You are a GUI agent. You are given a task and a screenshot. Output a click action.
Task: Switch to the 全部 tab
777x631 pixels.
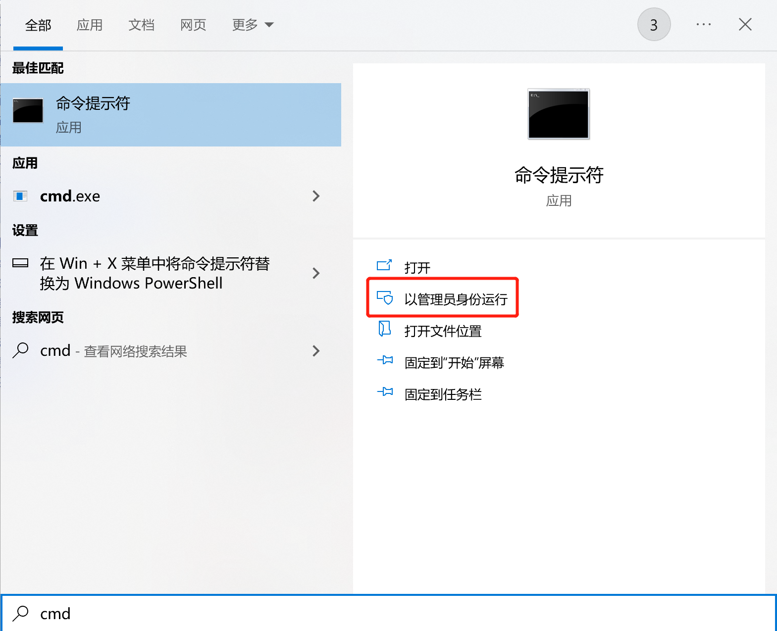38,25
